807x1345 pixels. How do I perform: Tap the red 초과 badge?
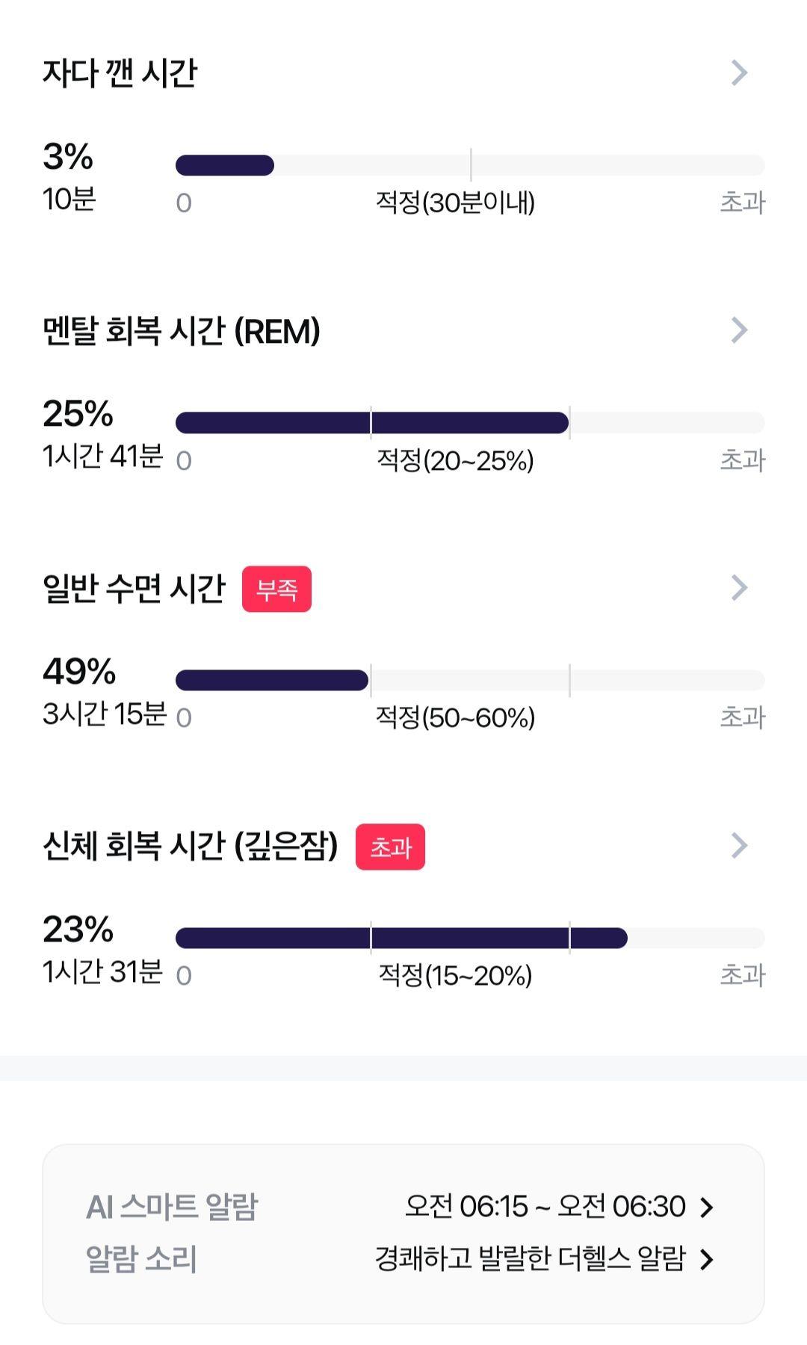coord(390,847)
